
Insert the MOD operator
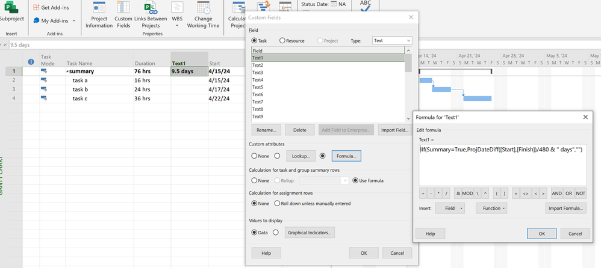tap(468, 193)
